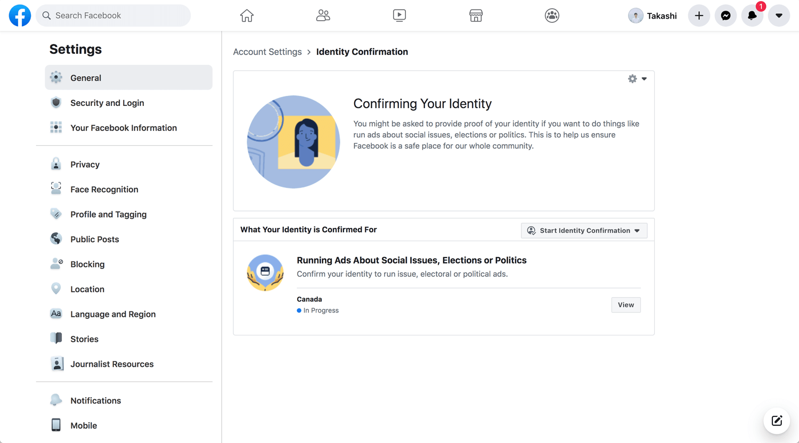The width and height of the screenshot is (799, 443).
Task: Click the In Progress status text
Action: [321, 310]
